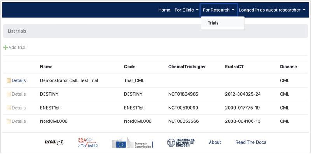311x154 pixels.
Task: Click the ERACoSysMed logo
Action: tap(88, 143)
